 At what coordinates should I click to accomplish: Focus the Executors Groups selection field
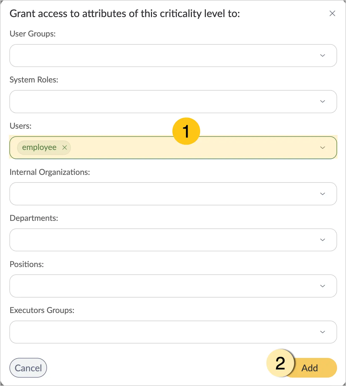tap(173, 332)
